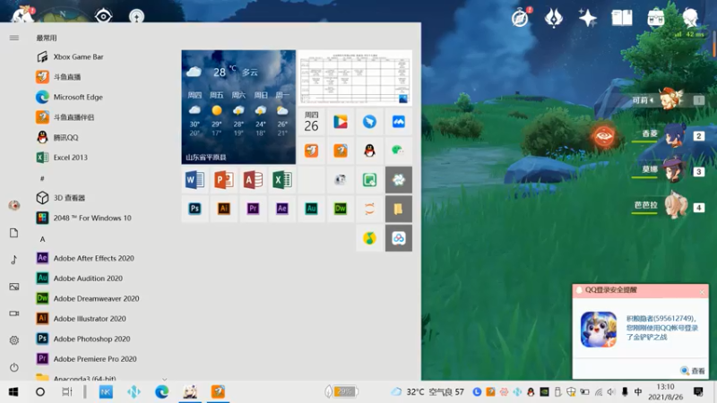Open Adobe Premiere Pro 2020 entry
The width and height of the screenshot is (717, 403).
point(86,359)
